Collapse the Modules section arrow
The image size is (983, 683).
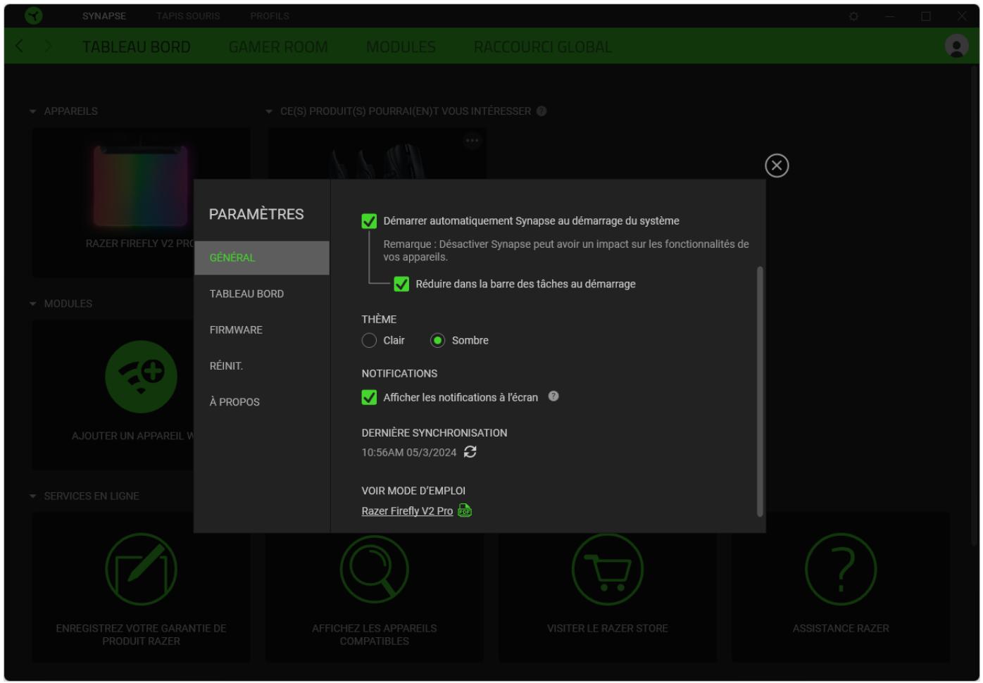coord(32,303)
